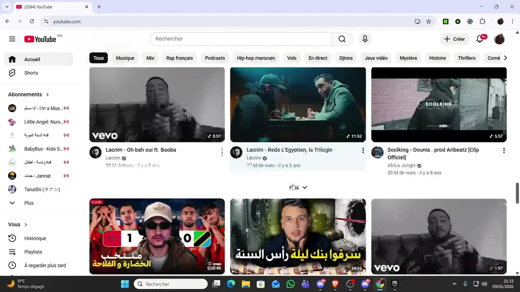Open options menu for Reda L'Egyptien video
This screenshot has width=520, height=292.
point(363,150)
